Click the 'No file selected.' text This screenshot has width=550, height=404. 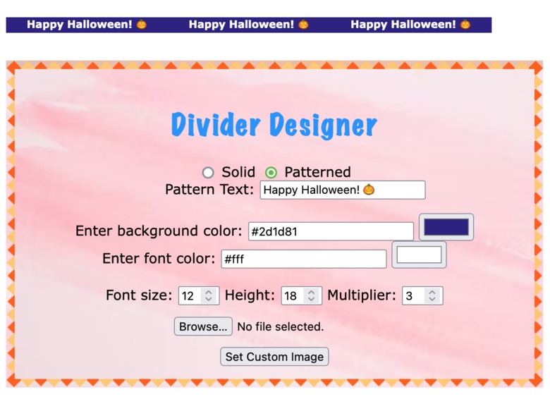coord(280,327)
